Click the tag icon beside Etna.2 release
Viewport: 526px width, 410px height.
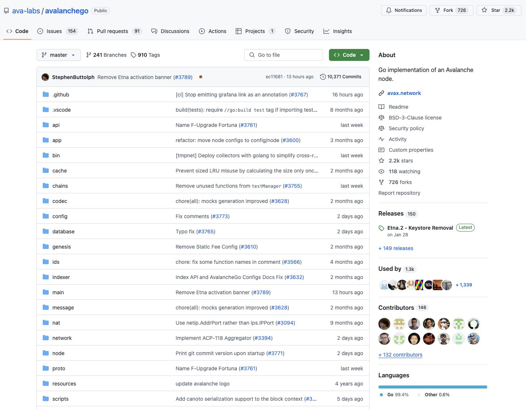(x=381, y=228)
